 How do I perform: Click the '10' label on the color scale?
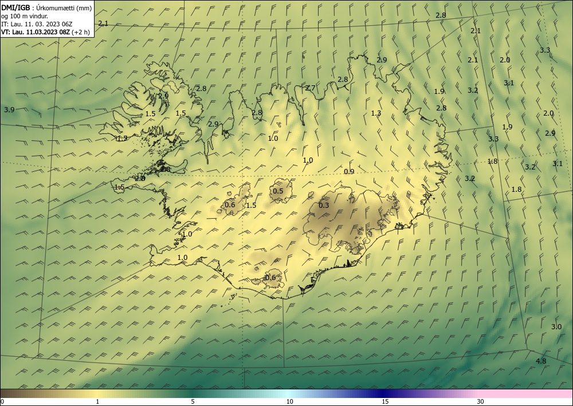click(289, 402)
